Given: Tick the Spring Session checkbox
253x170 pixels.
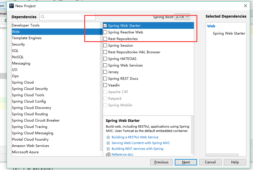Looking at the screenshot, I should click(x=105, y=46).
